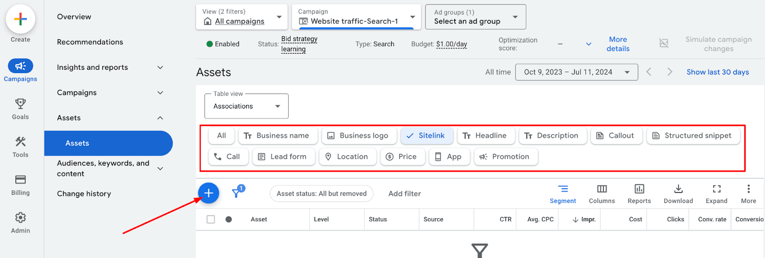Viewport: 765px width, 258px height.
Task: Click the Enabled campaign status indicator
Action: coord(223,44)
